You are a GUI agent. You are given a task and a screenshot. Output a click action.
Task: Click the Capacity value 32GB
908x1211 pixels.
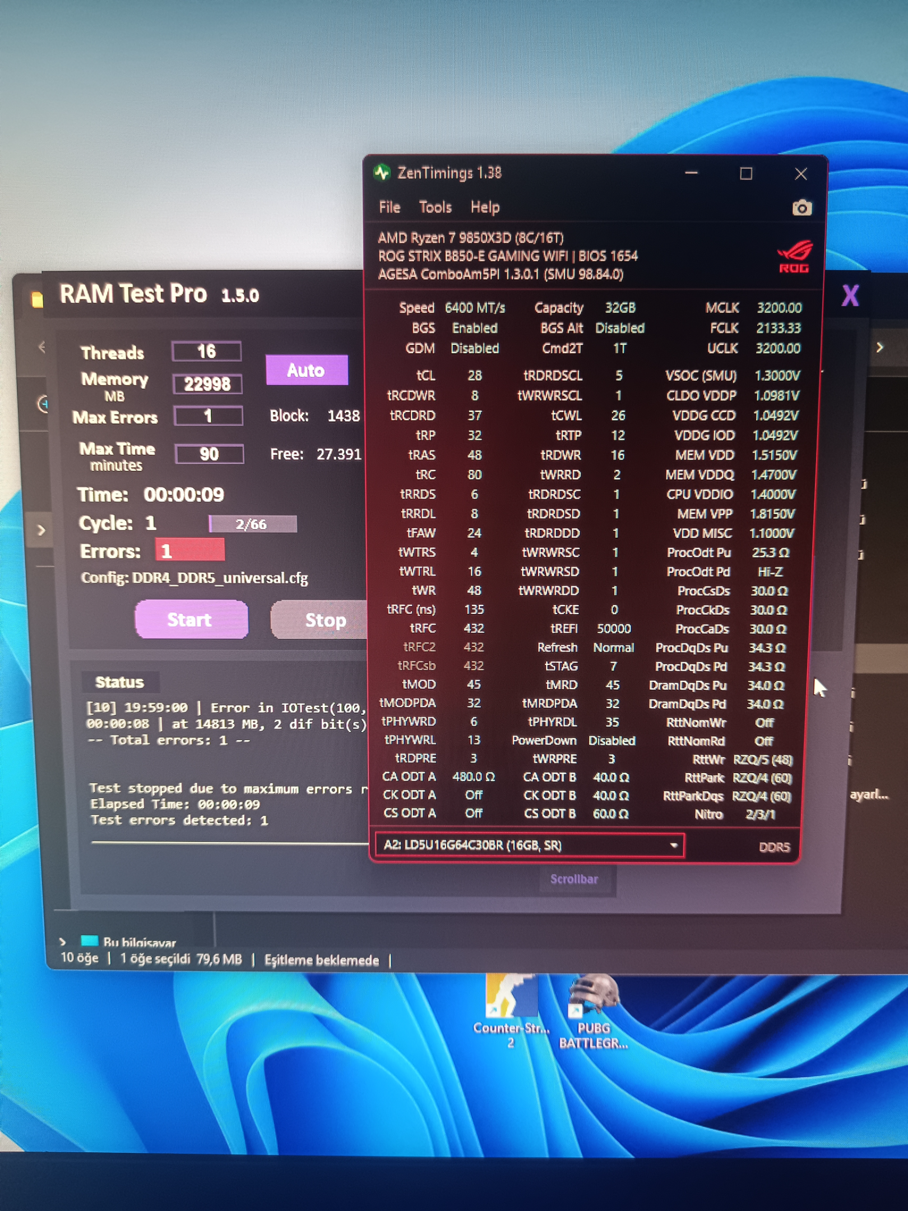(620, 308)
